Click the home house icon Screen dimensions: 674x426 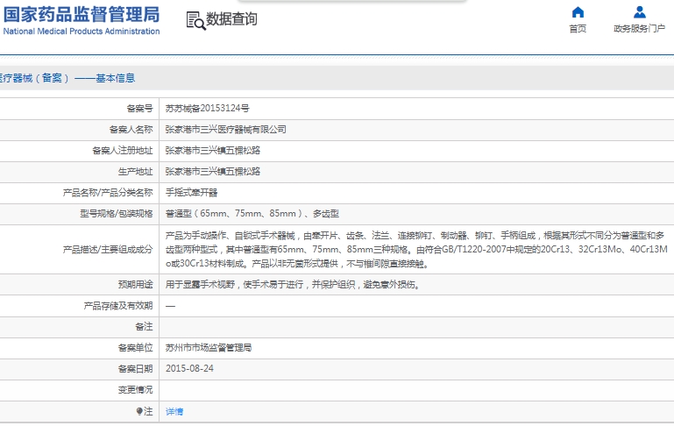tap(578, 12)
